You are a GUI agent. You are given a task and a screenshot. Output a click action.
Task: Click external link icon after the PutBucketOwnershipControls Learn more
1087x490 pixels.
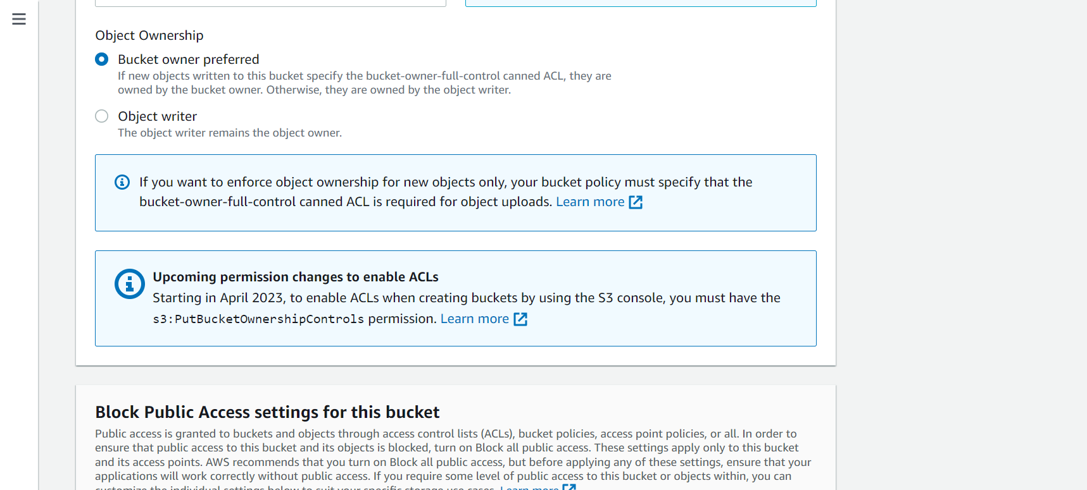520,319
